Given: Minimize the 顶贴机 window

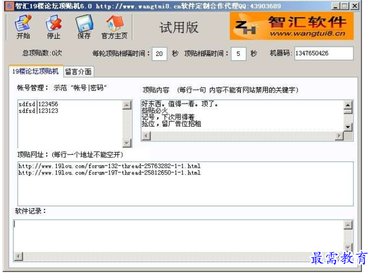Looking at the screenshot, I should pos(335,6).
